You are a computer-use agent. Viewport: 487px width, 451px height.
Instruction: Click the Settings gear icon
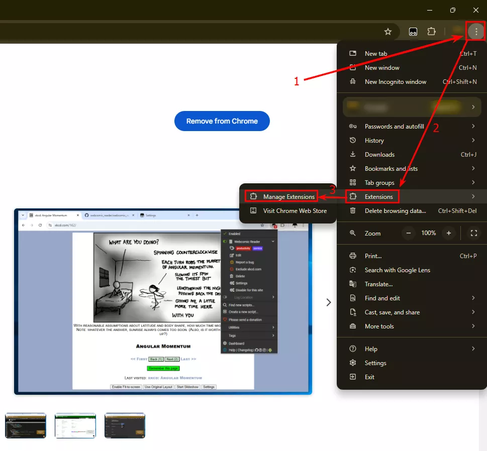tap(352, 363)
